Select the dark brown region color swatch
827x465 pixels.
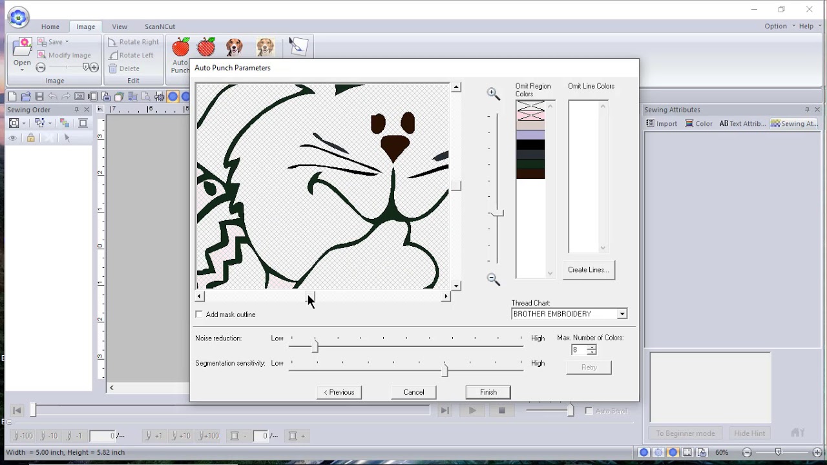click(530, 174)
